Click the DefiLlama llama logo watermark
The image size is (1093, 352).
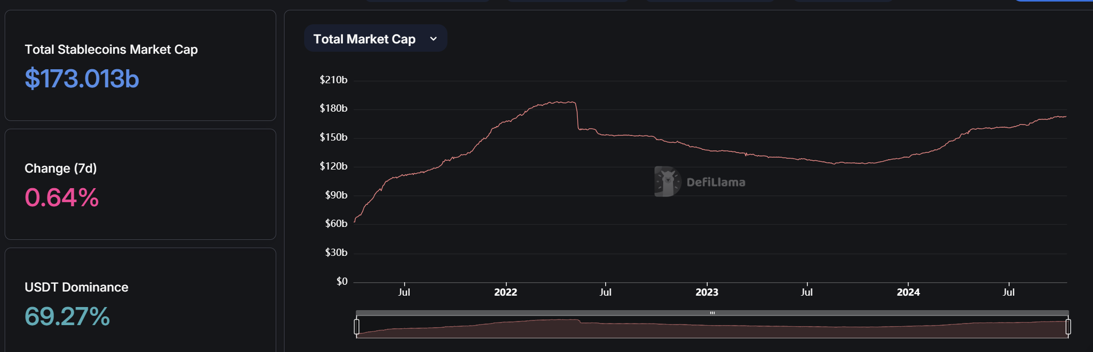tap(667, 181)
